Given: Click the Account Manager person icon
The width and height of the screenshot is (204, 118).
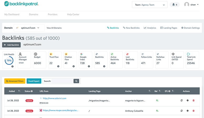Looking at the screenshot, I should [x=20, y=54].
